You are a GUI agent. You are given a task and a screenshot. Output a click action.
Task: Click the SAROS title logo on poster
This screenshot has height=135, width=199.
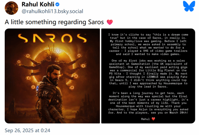coord(52,38)
